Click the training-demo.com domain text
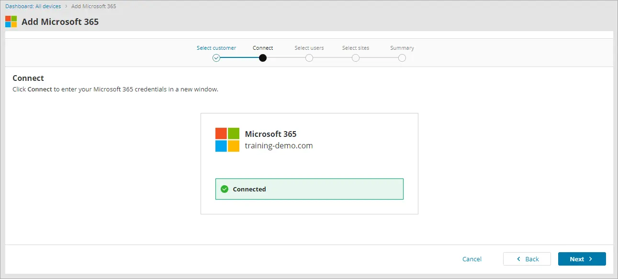This screenshot has width=618, height=279. point(279,145)
